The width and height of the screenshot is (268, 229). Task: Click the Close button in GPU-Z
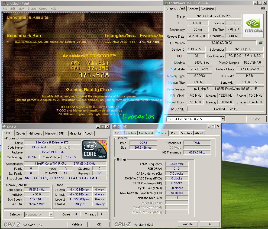(256, 119)
